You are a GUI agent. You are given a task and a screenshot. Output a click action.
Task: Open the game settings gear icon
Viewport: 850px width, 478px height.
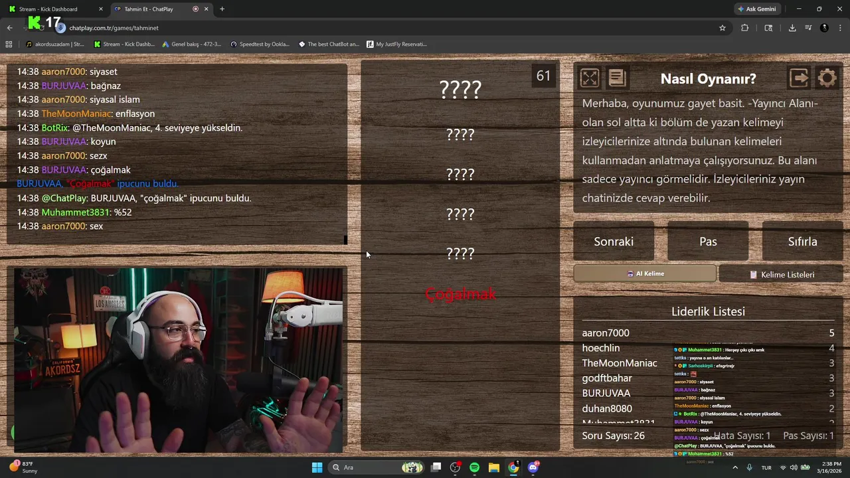coord(827,78)
